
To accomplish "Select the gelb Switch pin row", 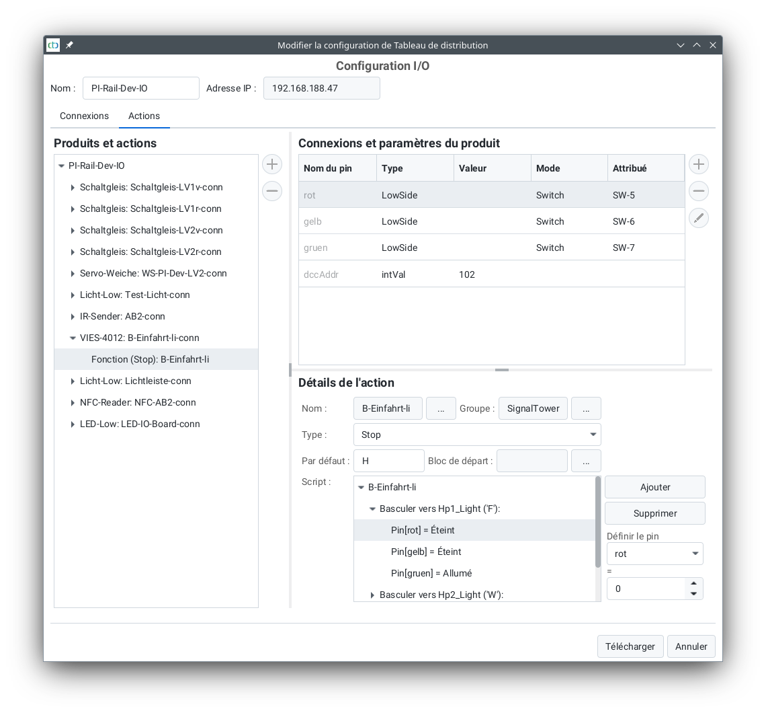I will [403, 221].
